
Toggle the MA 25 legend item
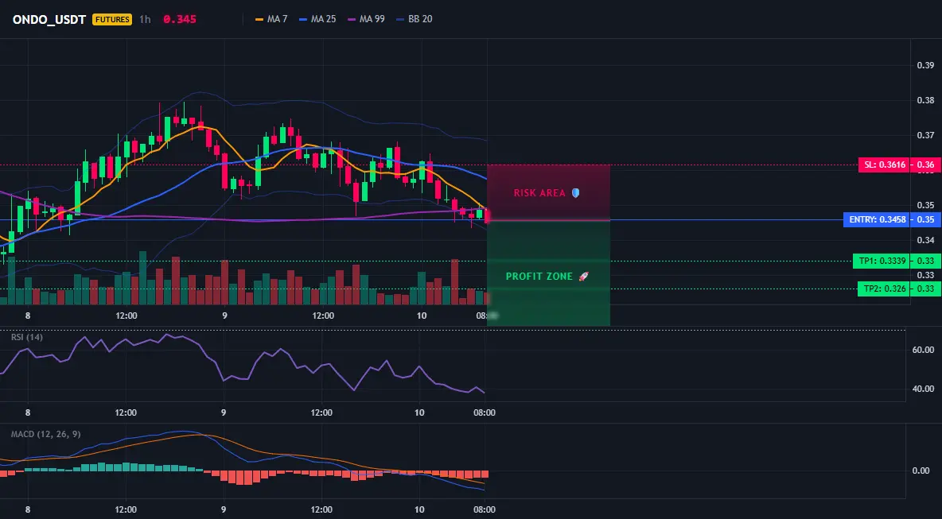[317, 19]
